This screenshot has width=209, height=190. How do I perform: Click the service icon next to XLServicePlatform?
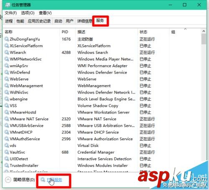point(7,46)
